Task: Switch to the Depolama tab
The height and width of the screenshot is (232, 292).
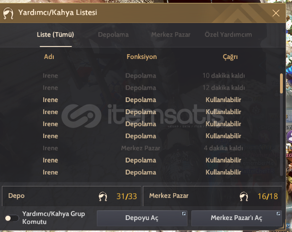Action: 113,35
